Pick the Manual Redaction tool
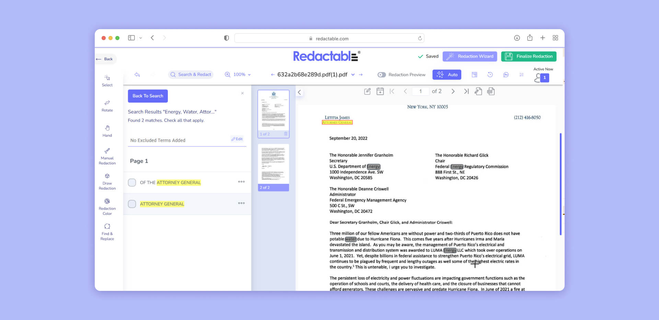Image resolution: width=659 pixels, height=320 pixels. point(107,156)
